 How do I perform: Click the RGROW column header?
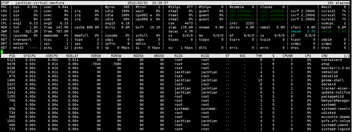click(116, 56)
